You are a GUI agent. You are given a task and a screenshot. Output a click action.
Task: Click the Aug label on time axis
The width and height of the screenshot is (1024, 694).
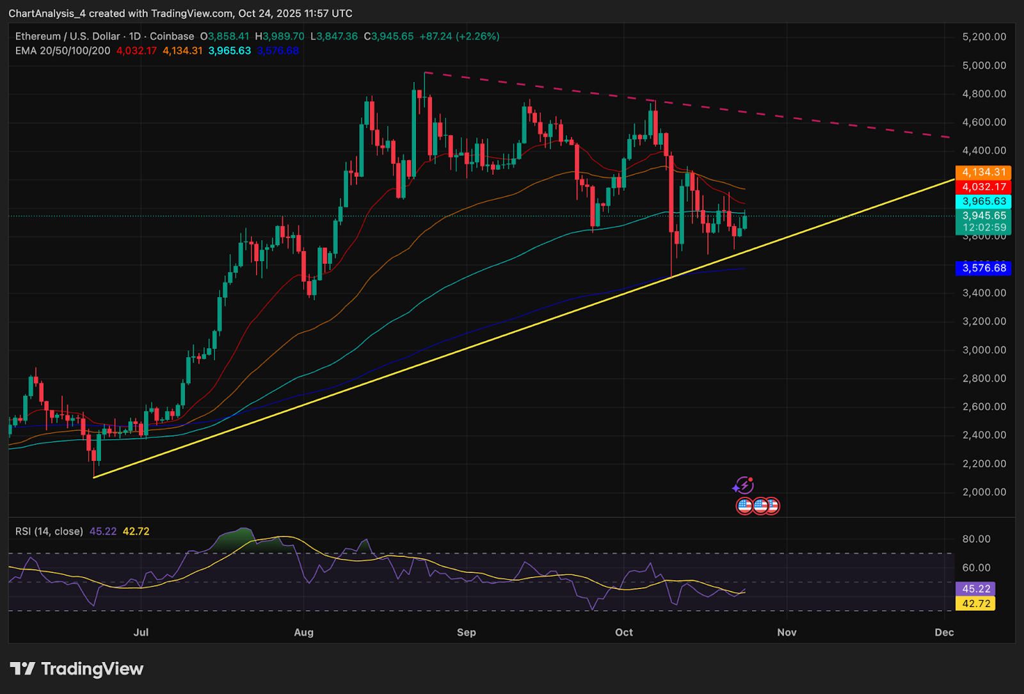(303, 633)
